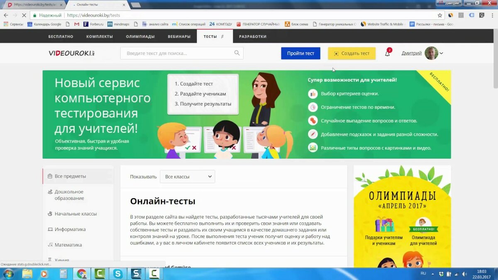Viewport: 498px width, 280px height.
Task: Click the Математика square root icon
Action: [50, 245]
